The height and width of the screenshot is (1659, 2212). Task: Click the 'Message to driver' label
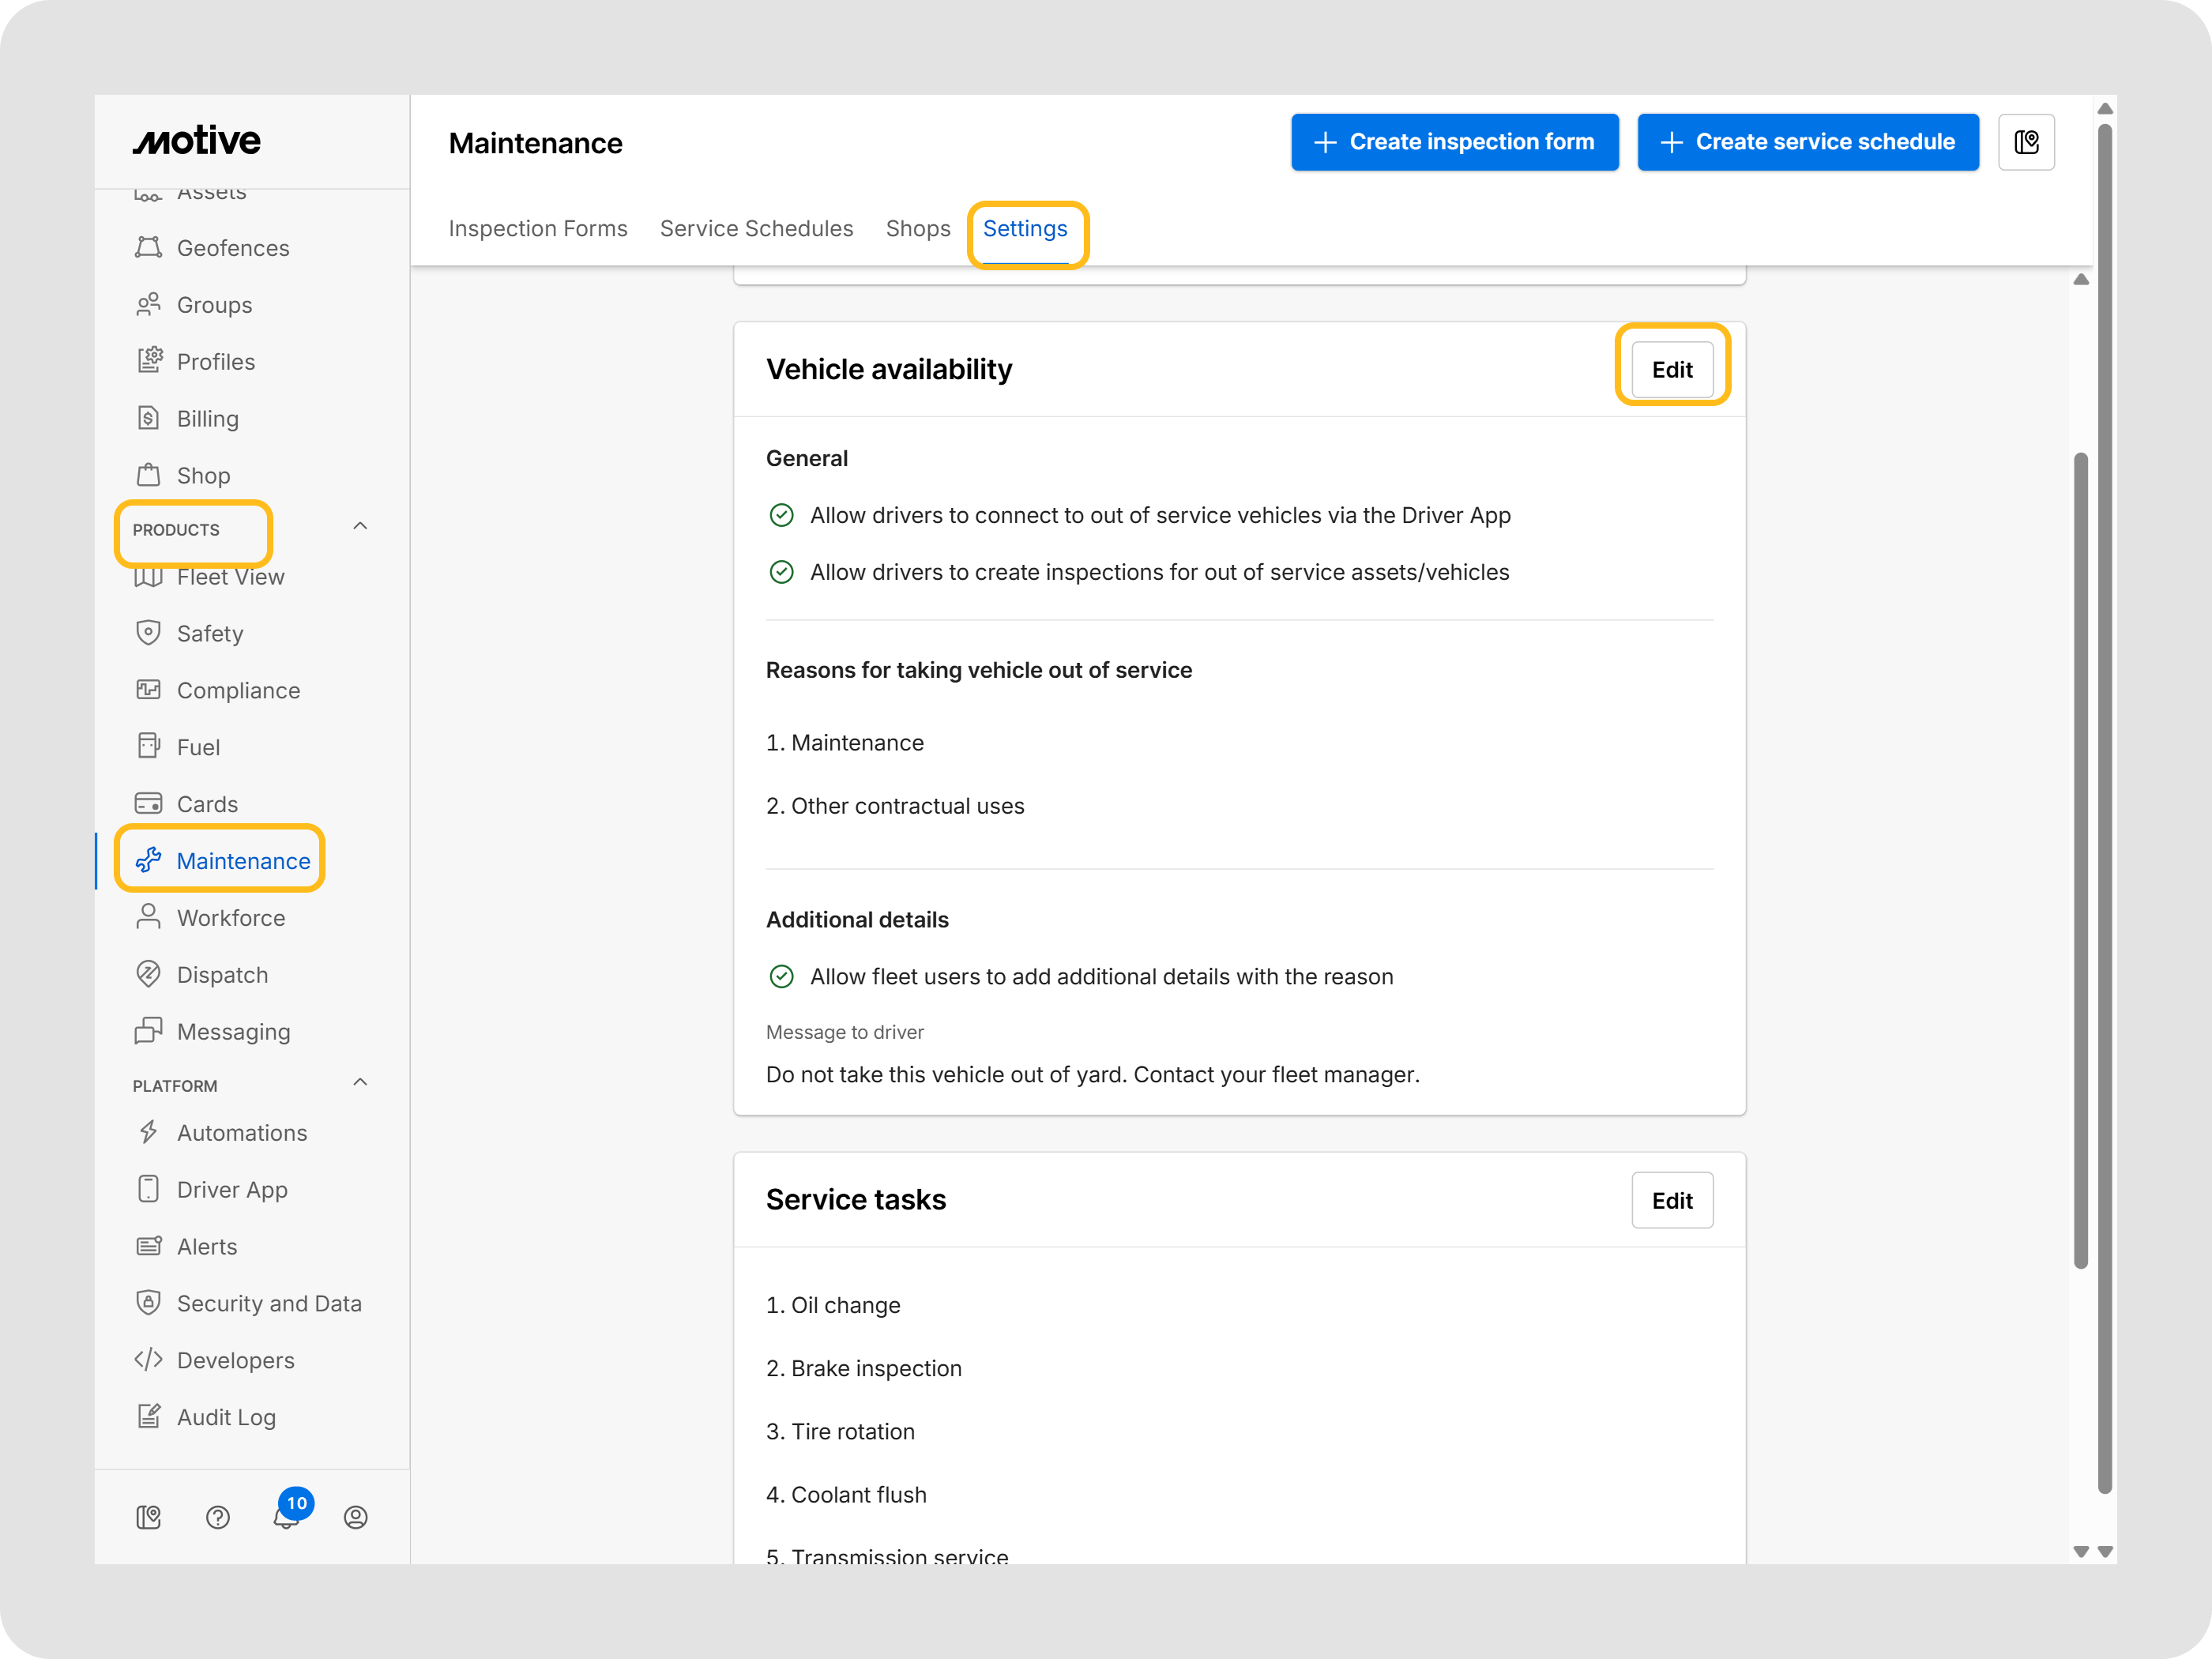tap(845, 1032)
